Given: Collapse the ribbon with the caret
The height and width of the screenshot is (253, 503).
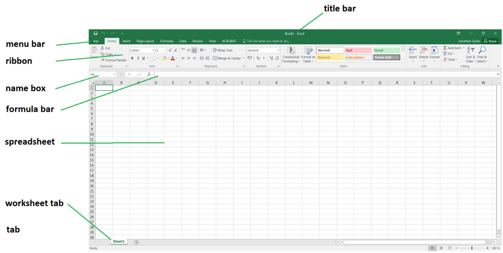Looking at the screenshot, I should tap(498, 66).
